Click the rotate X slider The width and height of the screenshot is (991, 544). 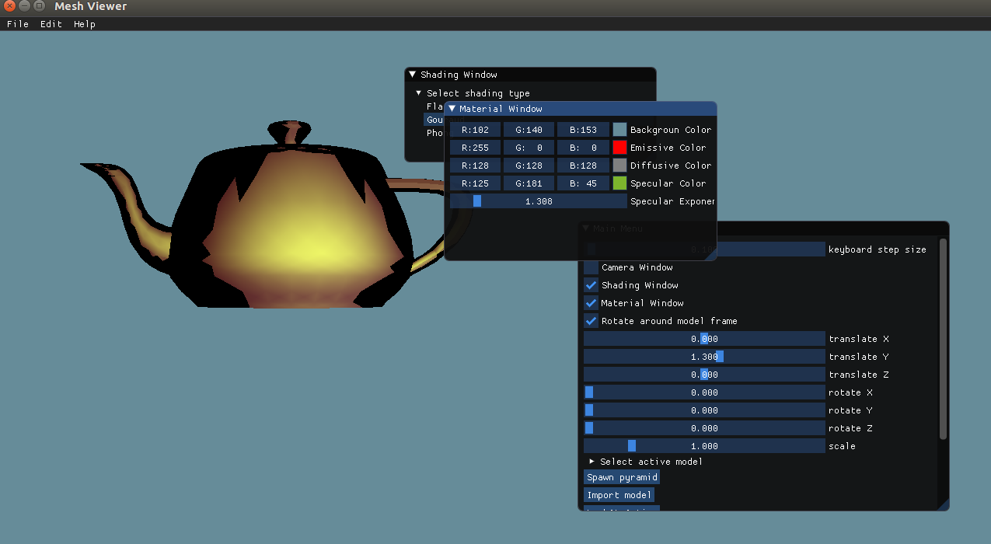(x=704, y=392)
